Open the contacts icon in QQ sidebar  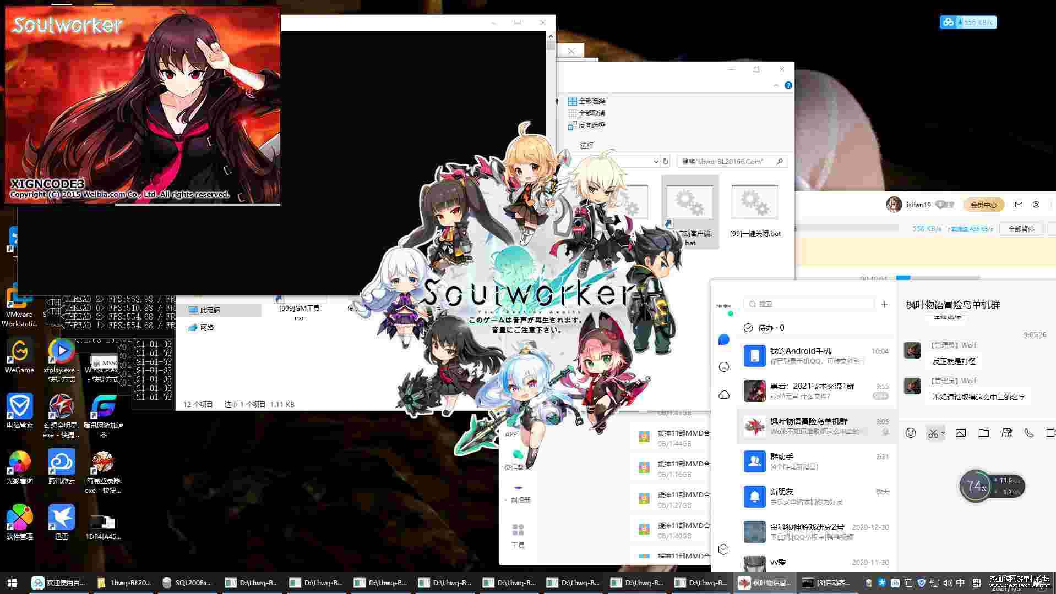[x=724, y=367]
